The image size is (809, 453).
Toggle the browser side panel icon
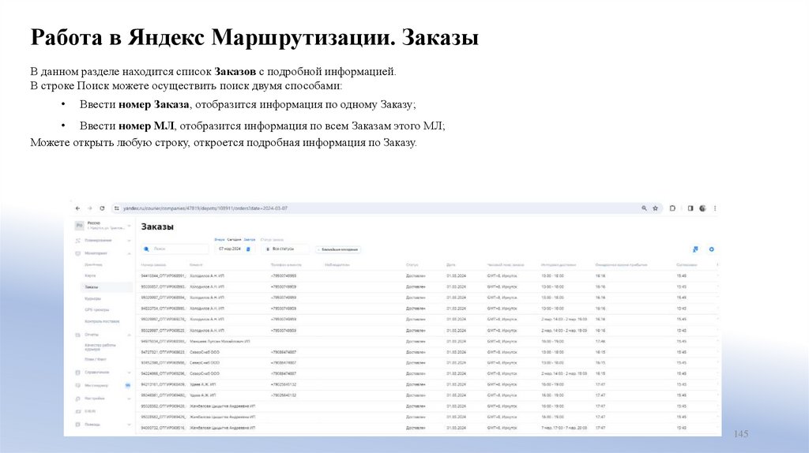tap(690, 208)
